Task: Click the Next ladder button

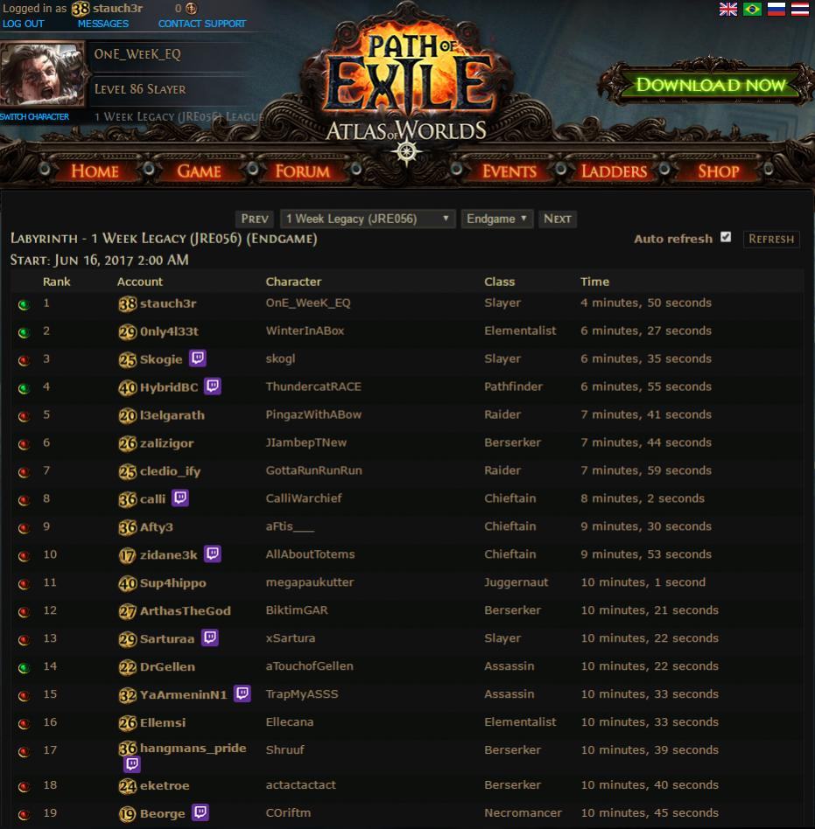Action: pyautogui.click(x=558, y=219)
